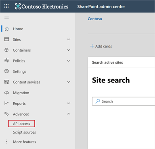
Task: Click the Settings gear icon
Action: (6, 71)
